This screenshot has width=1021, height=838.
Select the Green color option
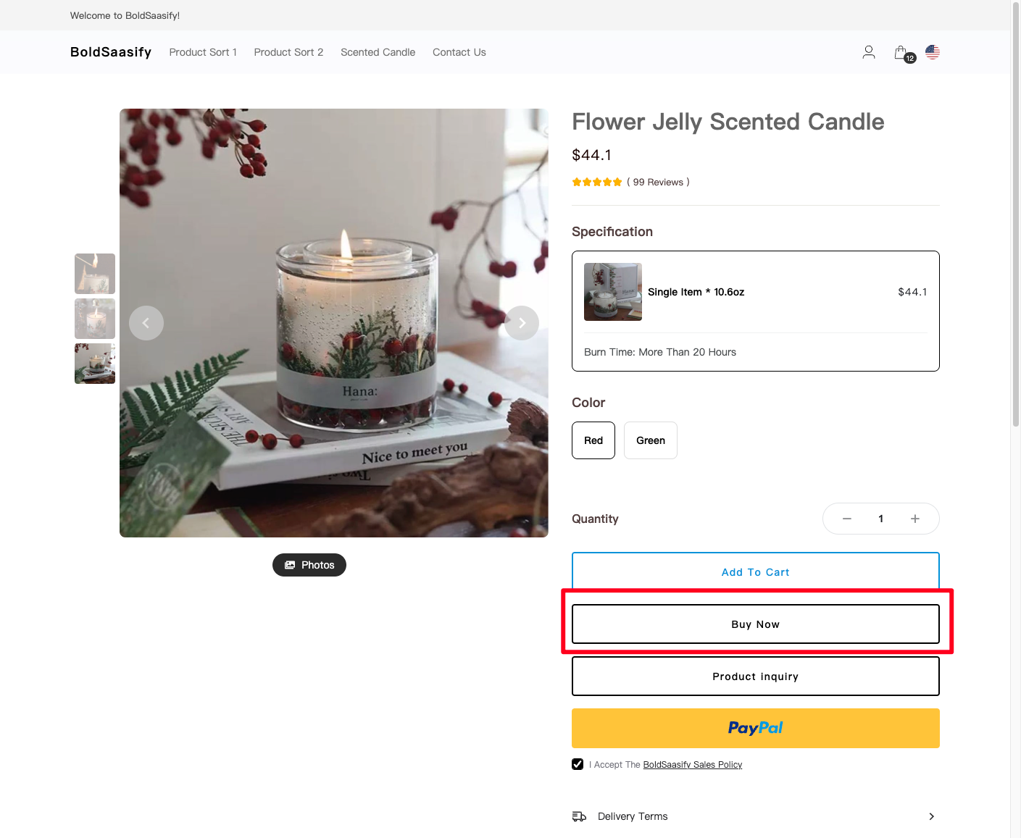651,440
